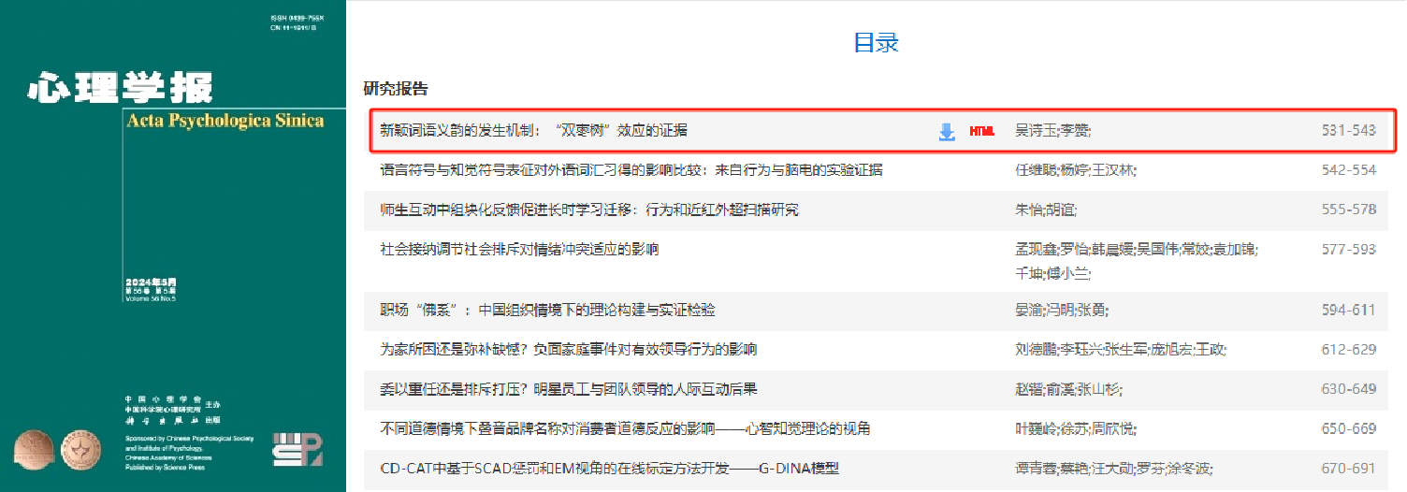Open article 社会接纳调节社会排斥对情绪冲突适应的影响

point(519,249)
